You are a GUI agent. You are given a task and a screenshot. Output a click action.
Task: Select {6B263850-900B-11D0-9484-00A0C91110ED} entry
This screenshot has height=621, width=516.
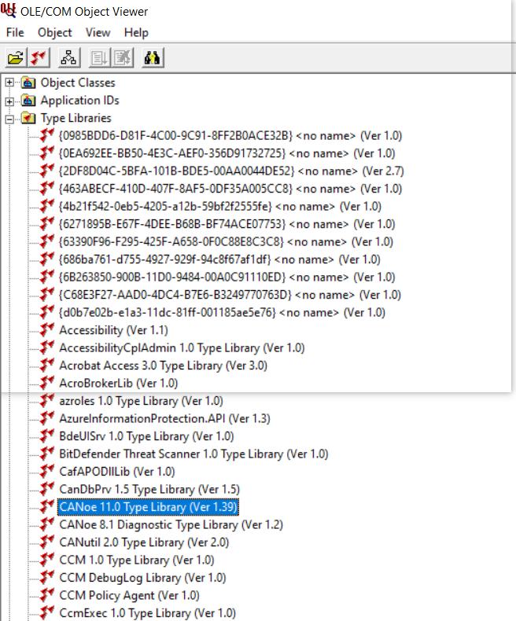point(227,277)
